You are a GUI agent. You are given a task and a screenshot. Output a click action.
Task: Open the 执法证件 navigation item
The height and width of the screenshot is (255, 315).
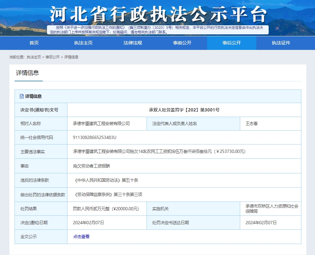click(x=281, y=43)
